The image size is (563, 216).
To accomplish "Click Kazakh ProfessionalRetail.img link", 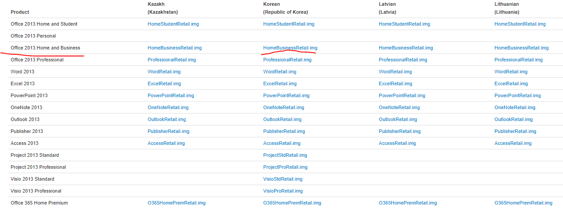I will pos(172,60).
